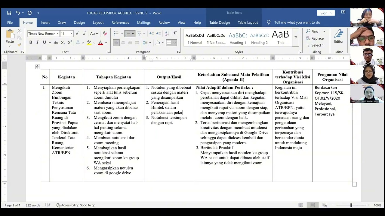The height and width of the screenshot is (216, 385).
Task: Open the Change Case dropdown
Action: pos(94,34)
